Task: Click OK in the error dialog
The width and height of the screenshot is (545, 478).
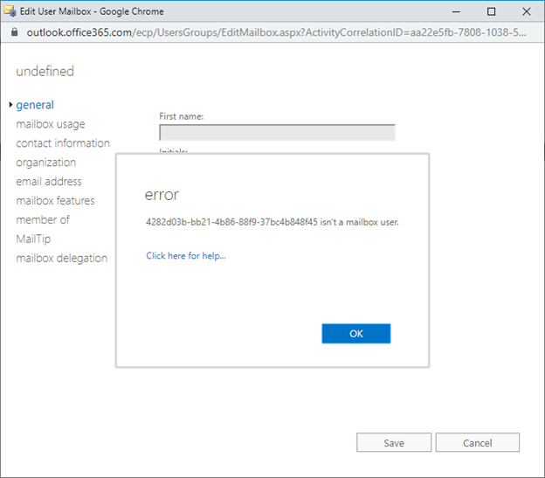Action: [356, 334]
